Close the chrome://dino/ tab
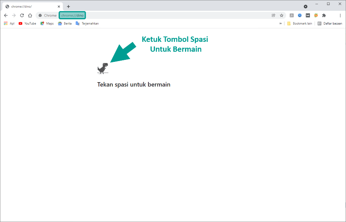The height and width of the screenshot is (222, 346). pyautogui.click(x=59, y=7)
